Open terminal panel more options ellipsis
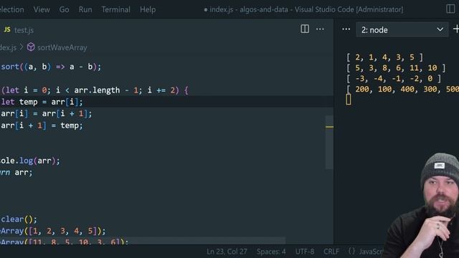The height and width of the screenshot is (258, 459). point(346,29)
